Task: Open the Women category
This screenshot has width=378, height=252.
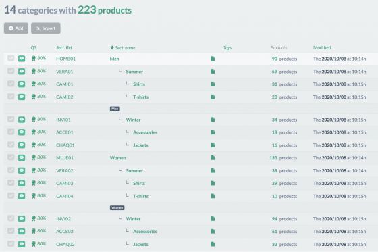Action: click(x=118, y=158)
